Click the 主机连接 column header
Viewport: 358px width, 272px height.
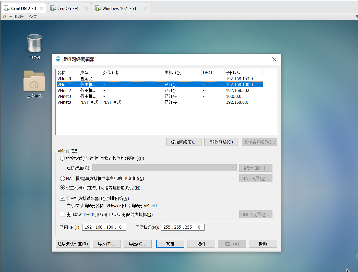(182, 73)
